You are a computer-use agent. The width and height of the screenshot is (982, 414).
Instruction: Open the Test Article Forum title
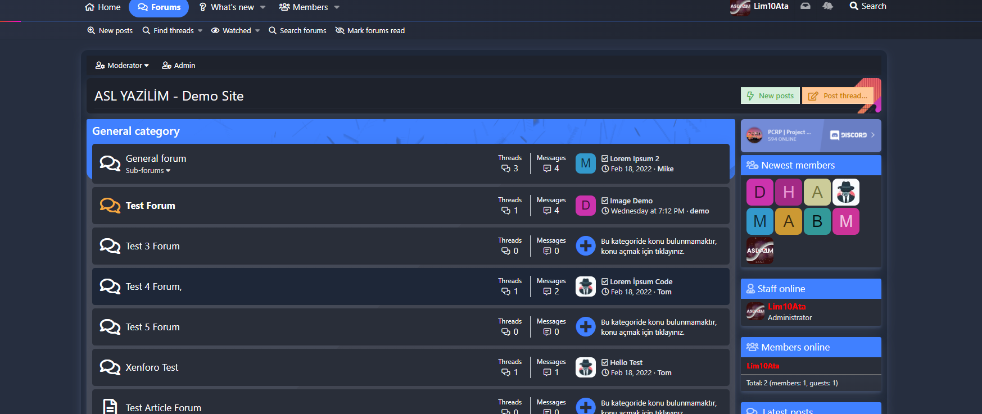point(163,408)
